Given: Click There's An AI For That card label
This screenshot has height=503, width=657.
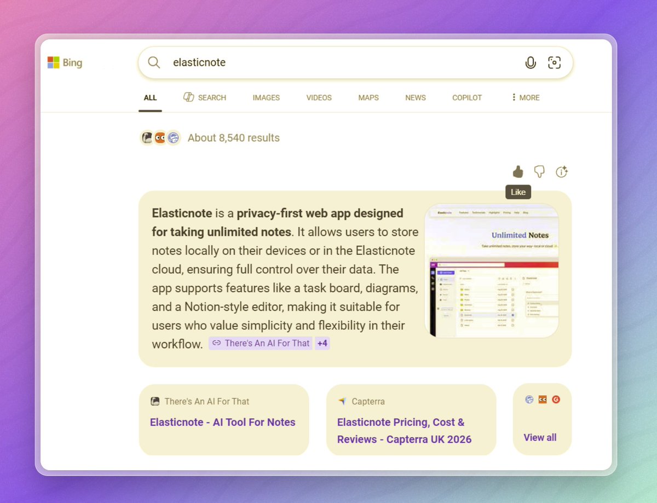Looking at the screenshot, I should 207,401.
